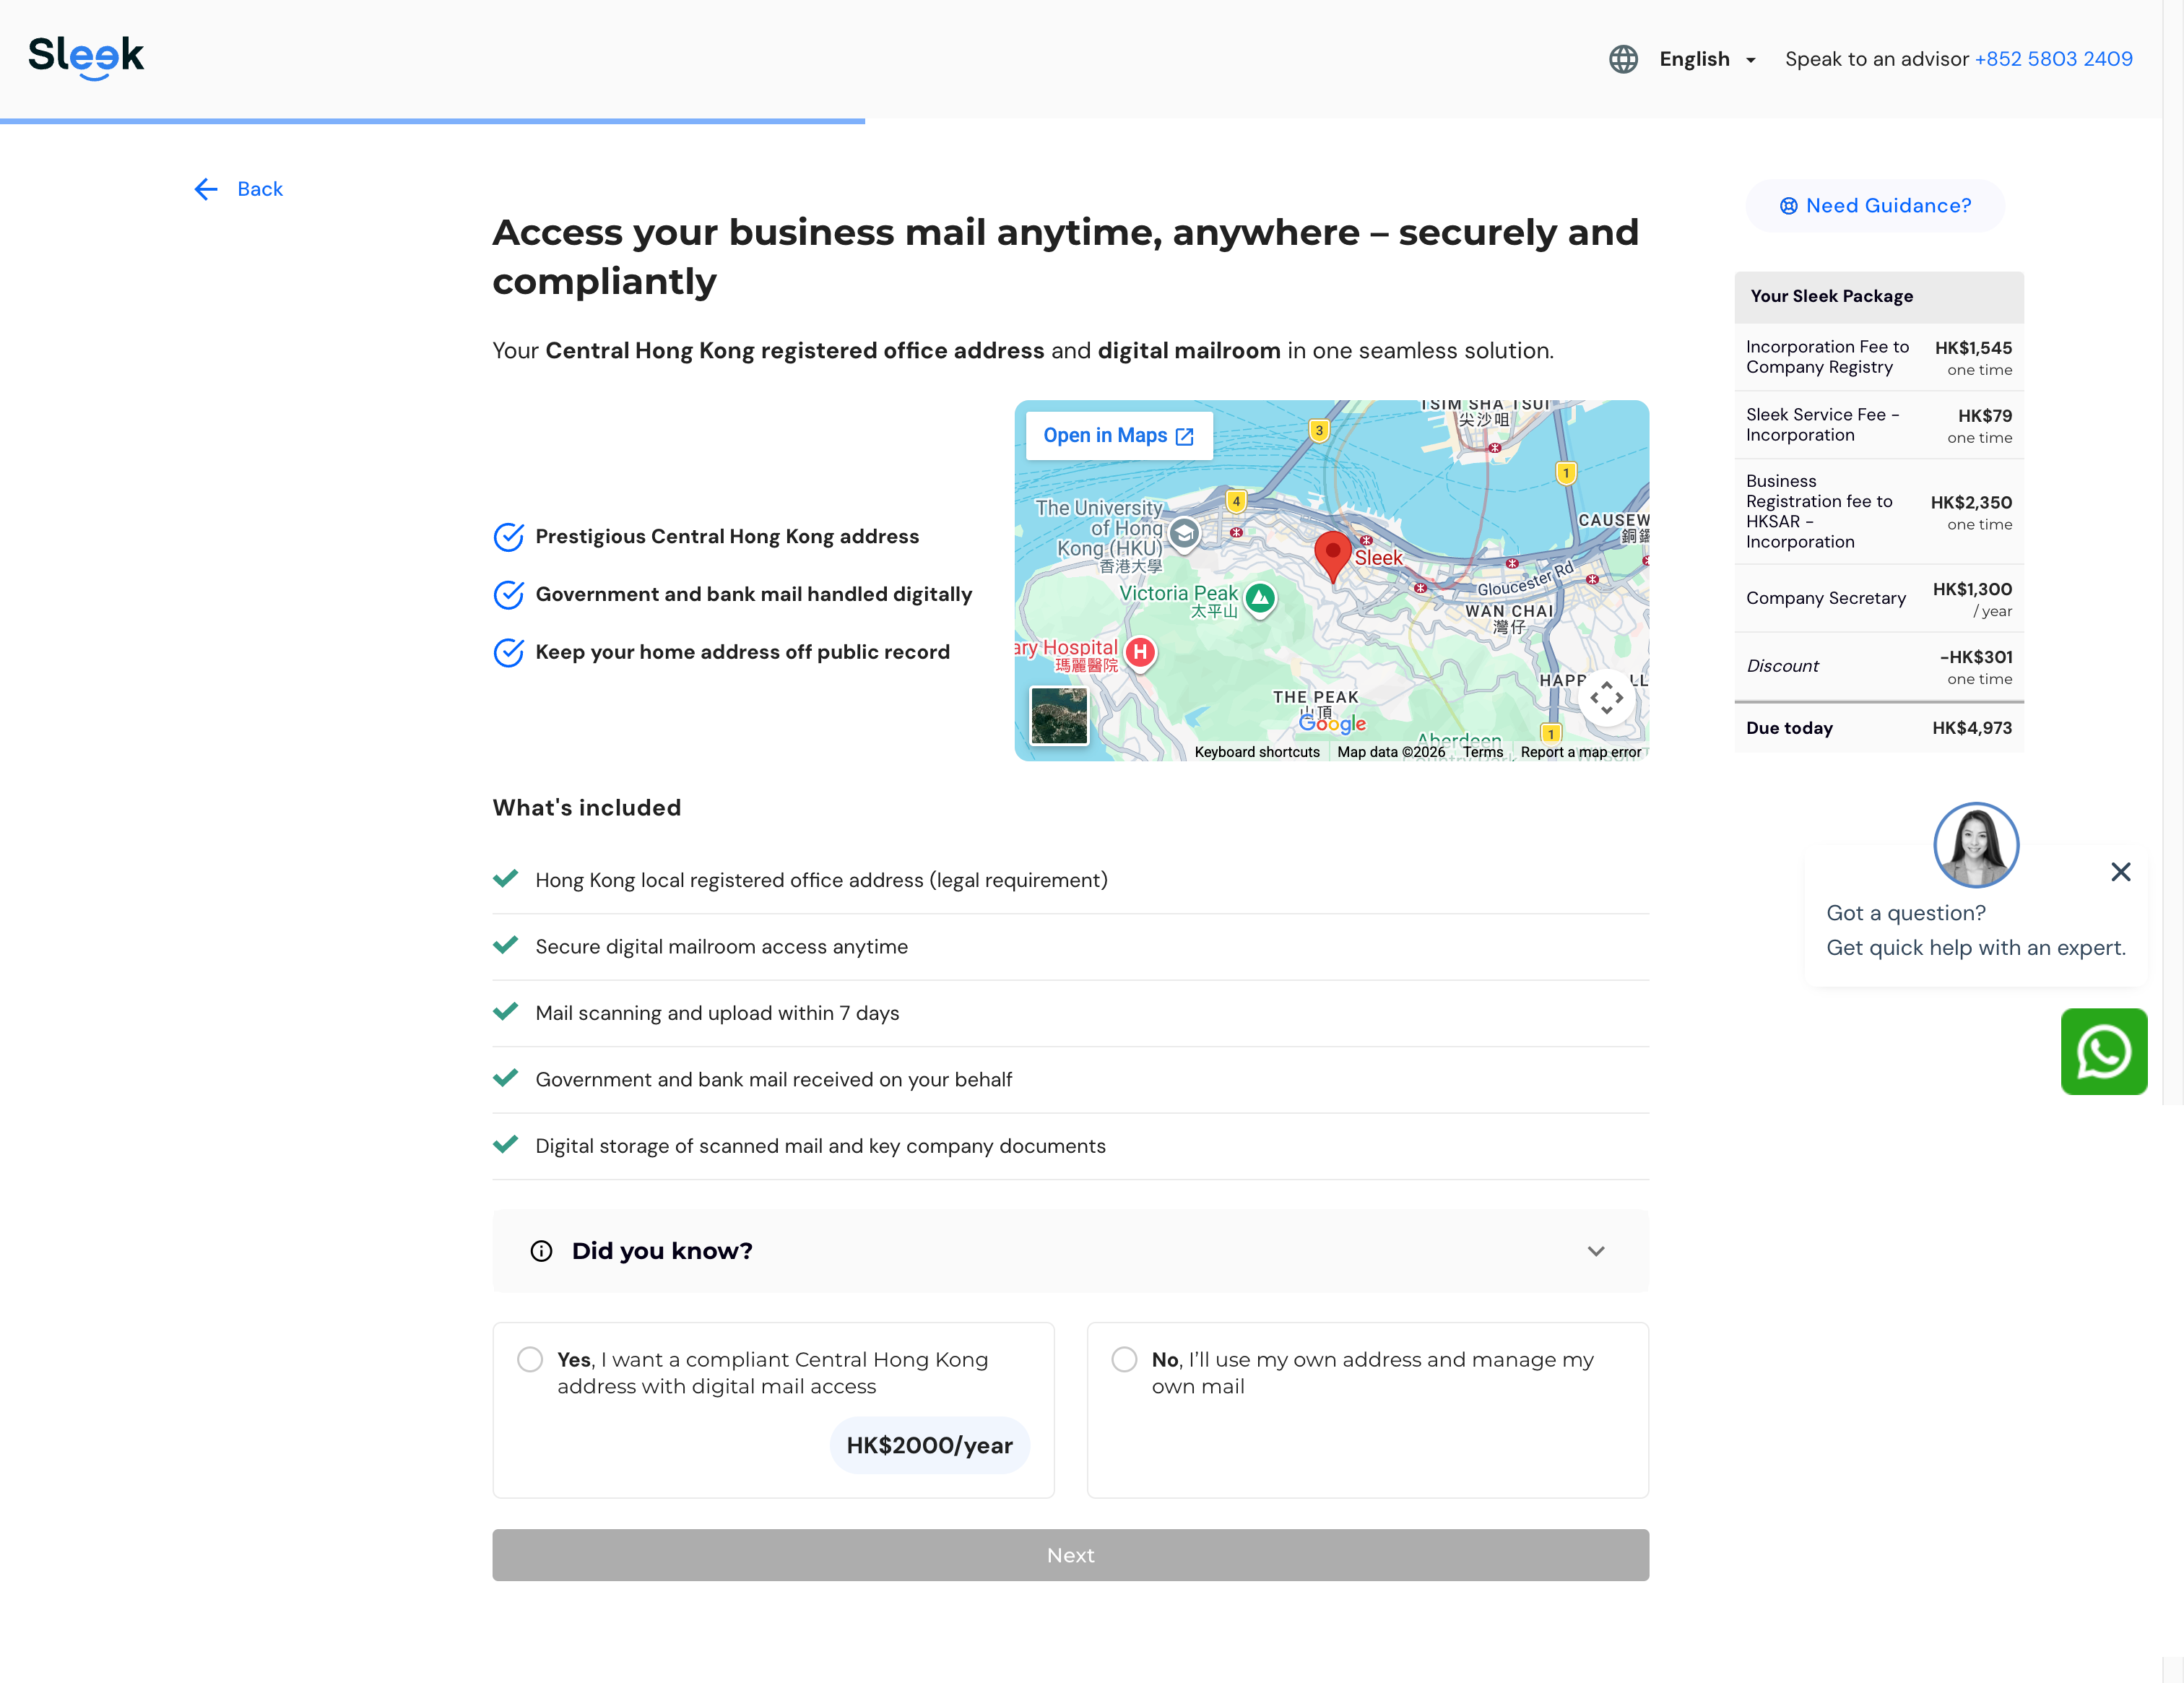Click route 3 highway marker on map
The width and height of the screenshot is (2184, 1683).
click(x=1319, y=431)
